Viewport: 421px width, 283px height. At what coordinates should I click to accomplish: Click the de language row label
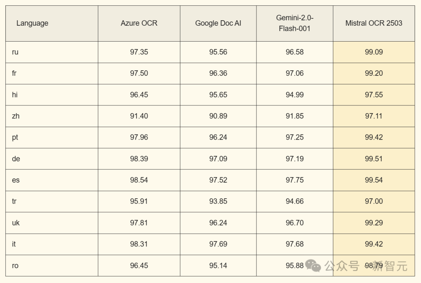pyautogui.click(x=16, y=159)
